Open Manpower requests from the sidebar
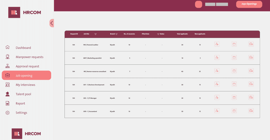This screenshot has width=270, height=140. point(29,57)
